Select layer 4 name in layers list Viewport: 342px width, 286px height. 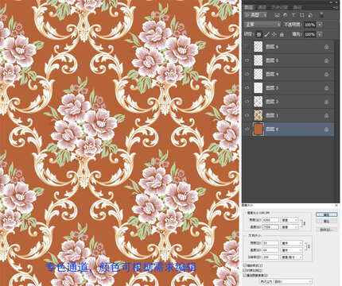[272, 74]
